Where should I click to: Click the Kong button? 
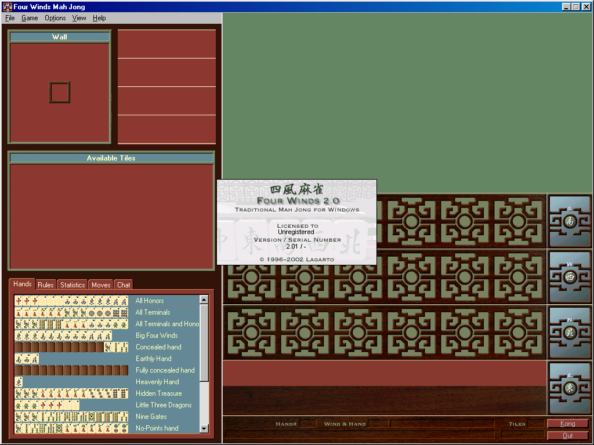click(x=567, y=424)
